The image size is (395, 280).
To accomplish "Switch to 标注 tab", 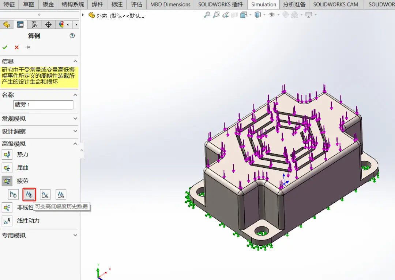I will coord(117,4).
